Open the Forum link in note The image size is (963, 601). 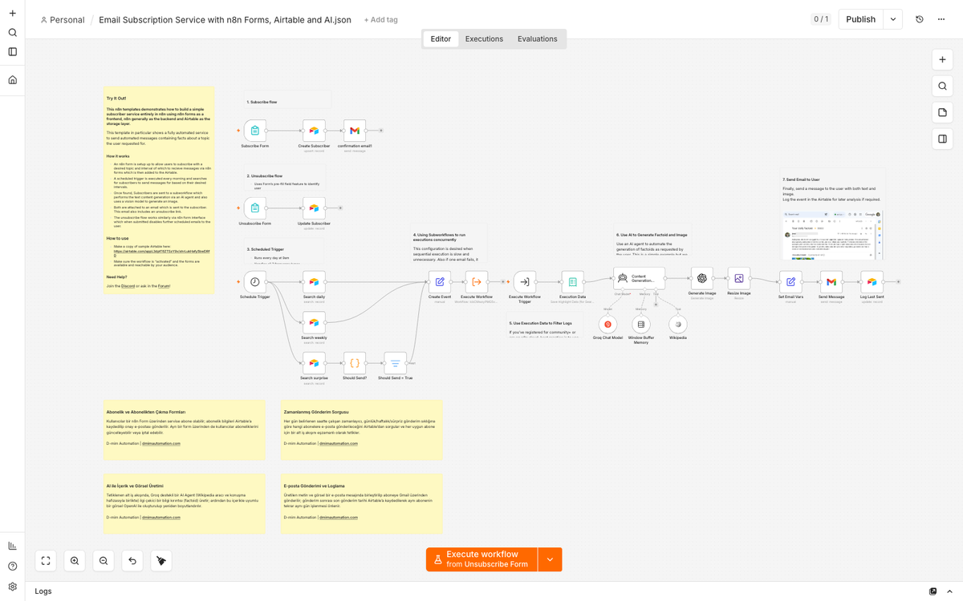pos(164,286)
